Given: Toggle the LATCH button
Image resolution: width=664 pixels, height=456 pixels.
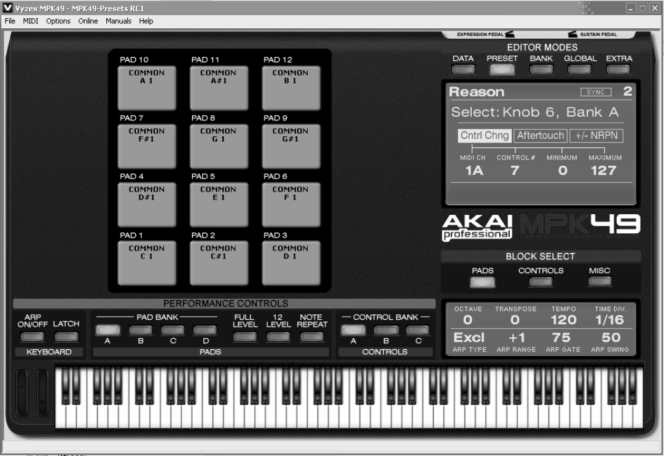Looking at the screenshot, I should click(66, 337).
